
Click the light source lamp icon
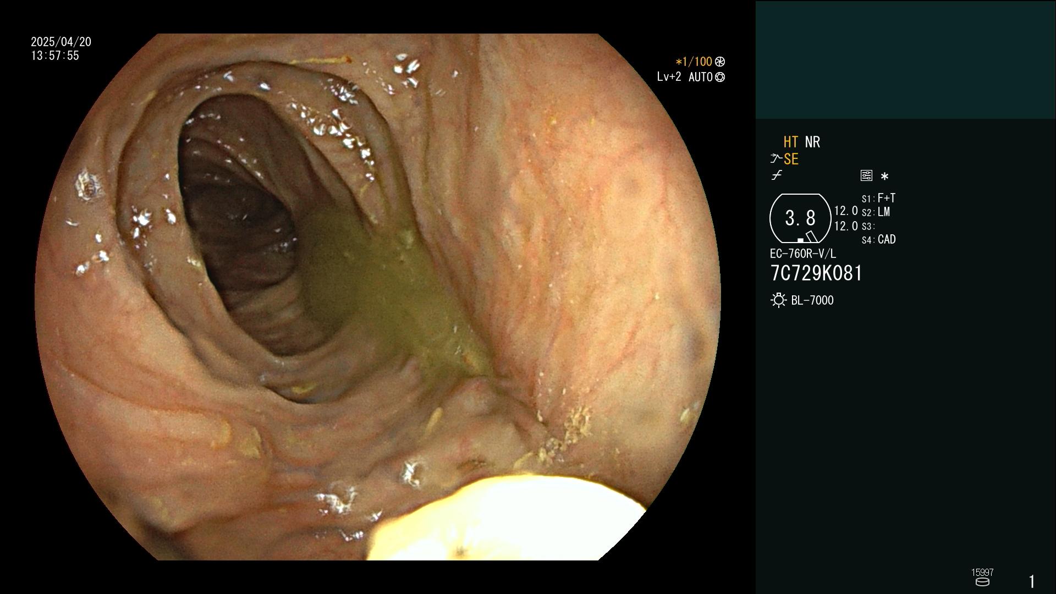click(778, 300)
